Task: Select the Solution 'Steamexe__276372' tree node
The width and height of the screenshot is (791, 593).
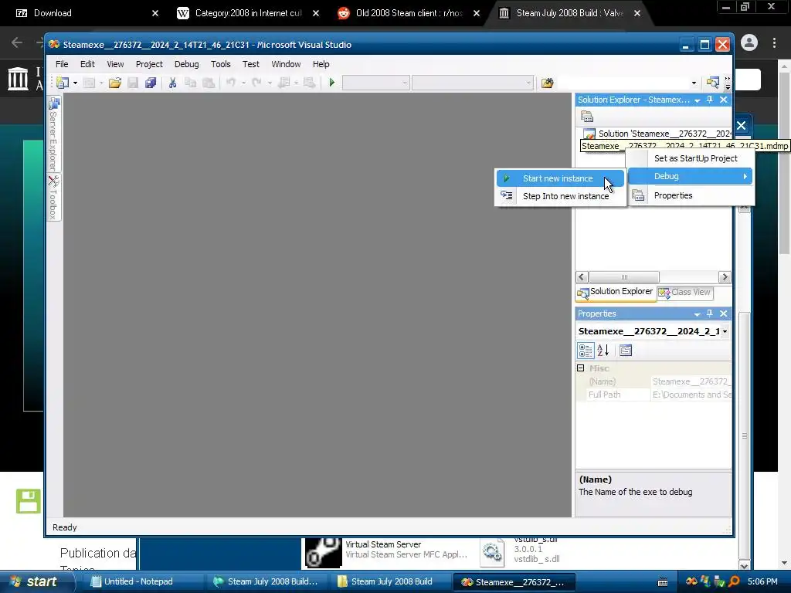Action: (658, 134)
